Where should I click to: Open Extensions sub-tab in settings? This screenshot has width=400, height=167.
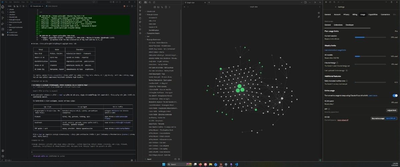[338, 25]
